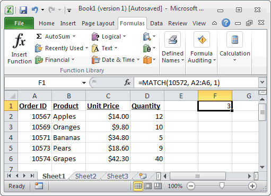Switch to the Home ribbon tab

point(47,23)
